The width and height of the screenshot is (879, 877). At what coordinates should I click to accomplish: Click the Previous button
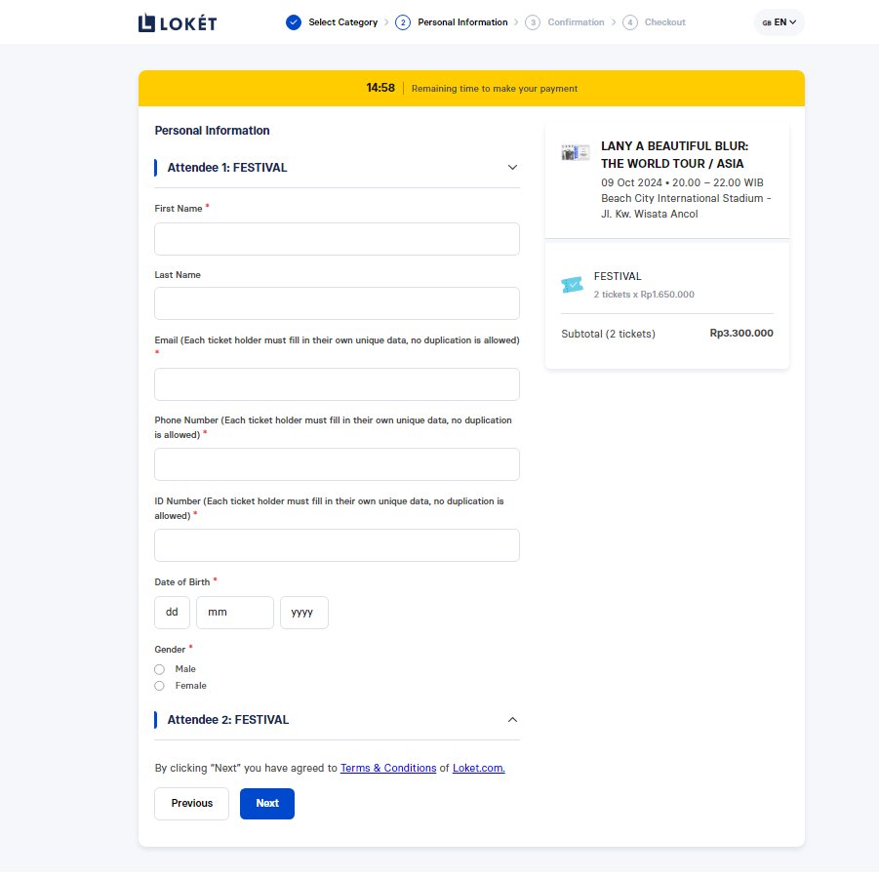tap(192, 804)
